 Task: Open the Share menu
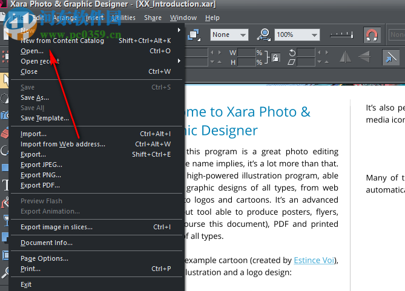(x=153, y=18)
